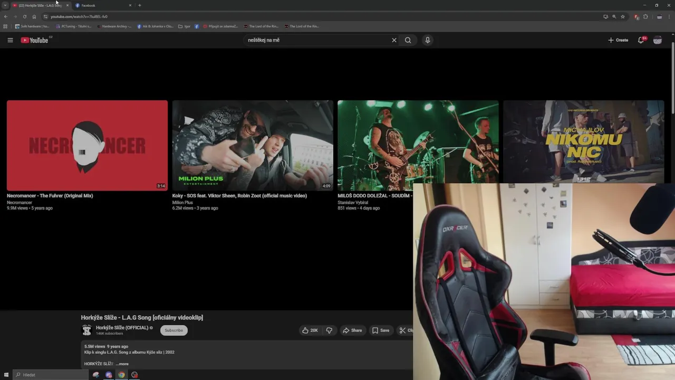Open Chrome profile avatar in toolbar
675x380 pixels.
(x=659, y=16)
